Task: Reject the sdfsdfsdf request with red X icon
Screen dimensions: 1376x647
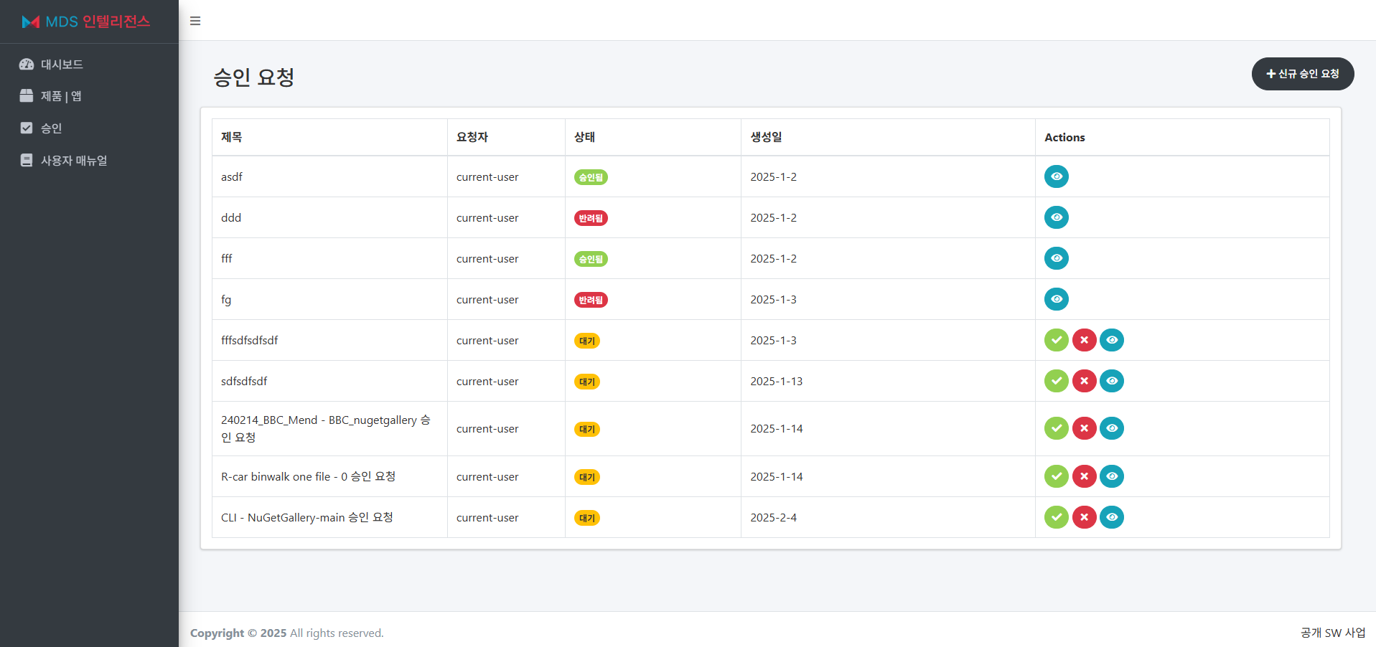Action: tap(1084, 381)
